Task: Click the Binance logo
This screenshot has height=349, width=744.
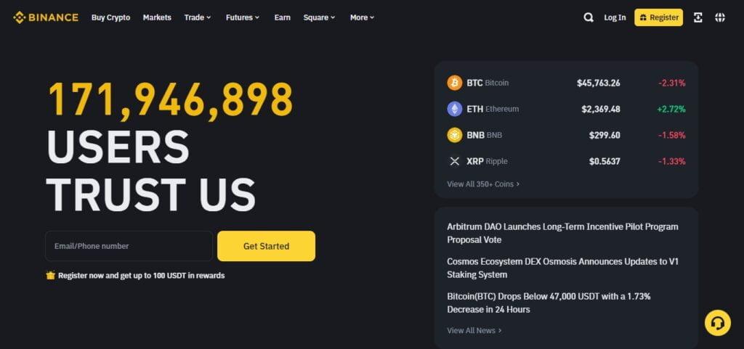Action: [x=45, y=17]
